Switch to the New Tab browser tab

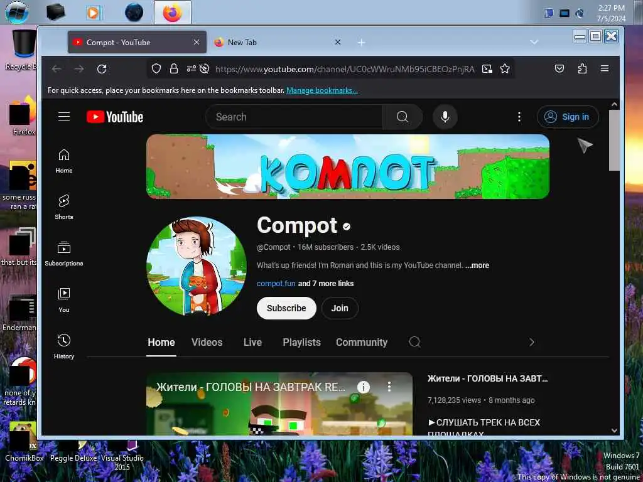click(277, 42)
